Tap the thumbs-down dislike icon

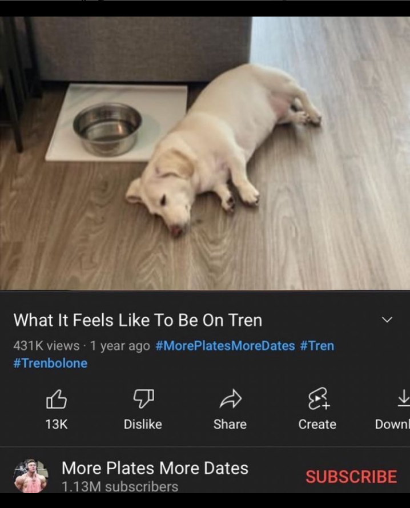click(x=143, y=399)
